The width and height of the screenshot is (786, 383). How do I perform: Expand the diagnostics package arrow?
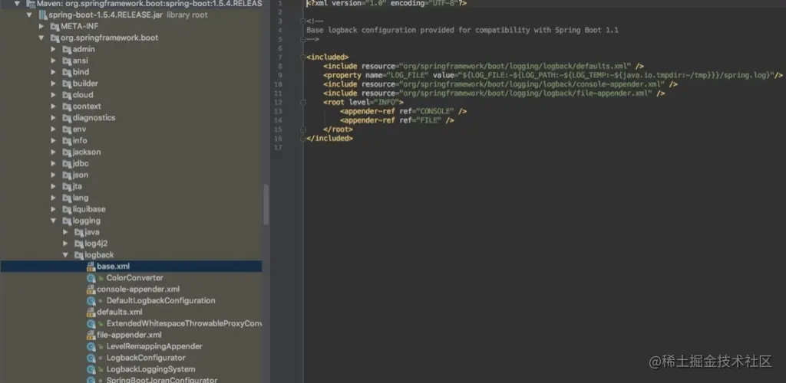pyautogui.click(x=53, y=118)
